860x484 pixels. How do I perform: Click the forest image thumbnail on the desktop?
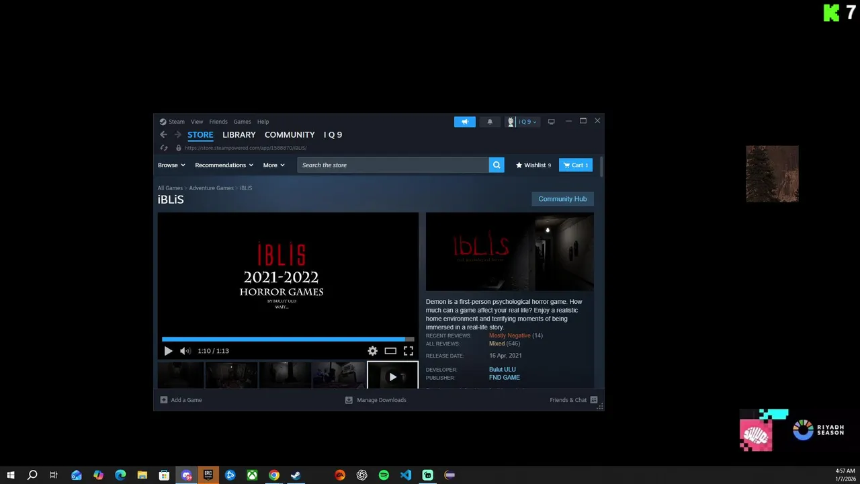[x=772, y=173]
